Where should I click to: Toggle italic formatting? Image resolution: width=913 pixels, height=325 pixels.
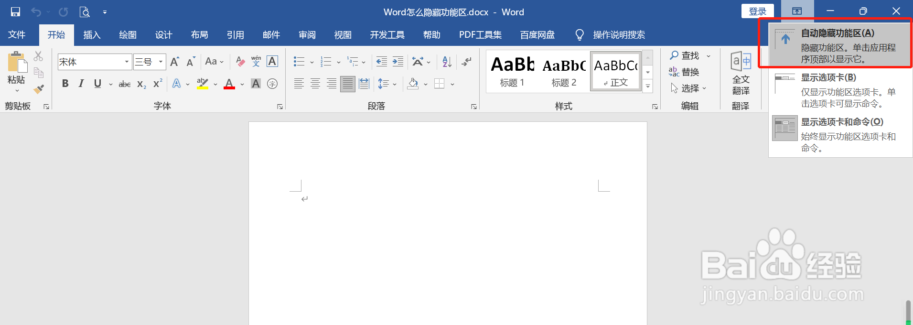[x=81, y=84]
